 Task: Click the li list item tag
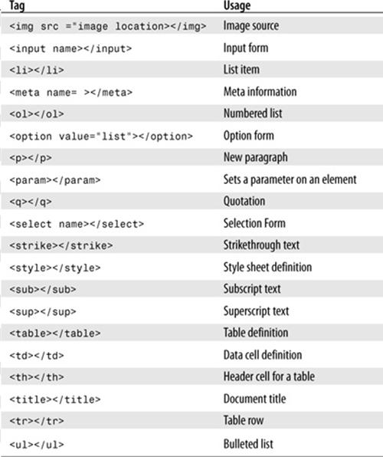[x=37, y=71]
